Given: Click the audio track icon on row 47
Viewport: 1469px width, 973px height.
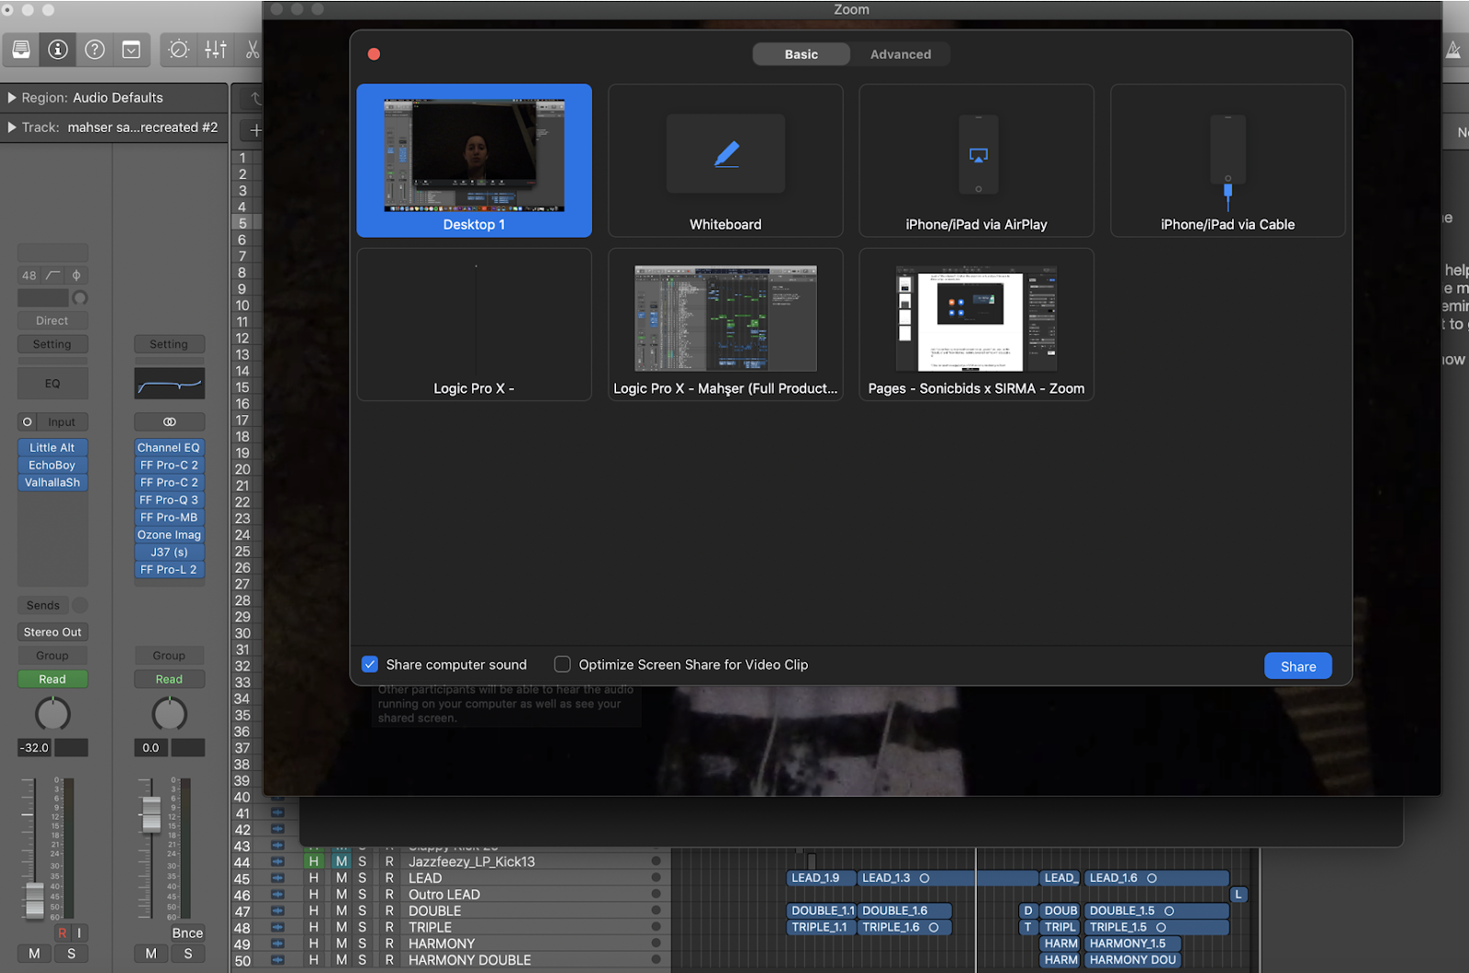Looking at the screenshot, I should pyautogui.click(x=277, y=911).
